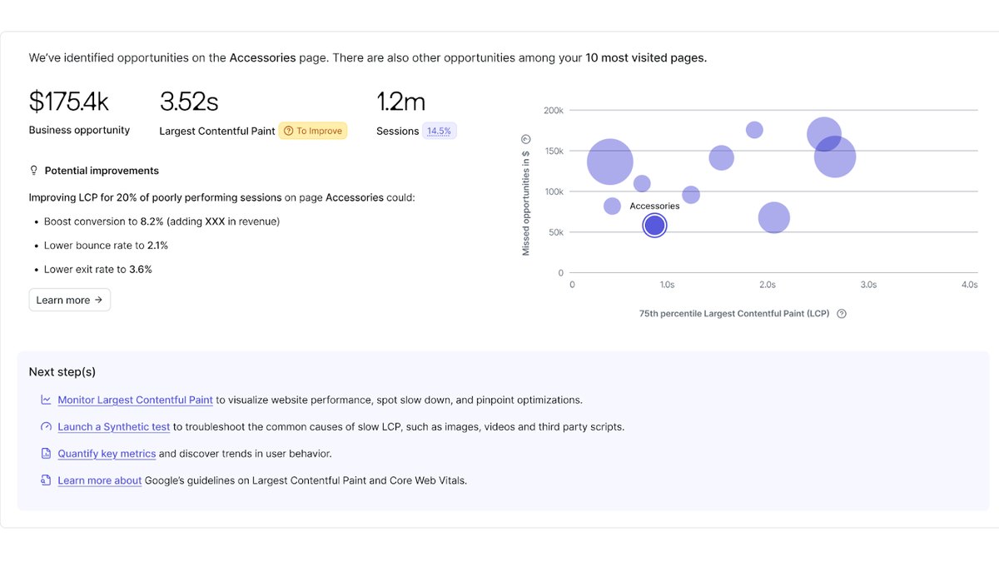Open the Monitor Largest Contentful Paint link
999x562 pixels.
point(135,400)
